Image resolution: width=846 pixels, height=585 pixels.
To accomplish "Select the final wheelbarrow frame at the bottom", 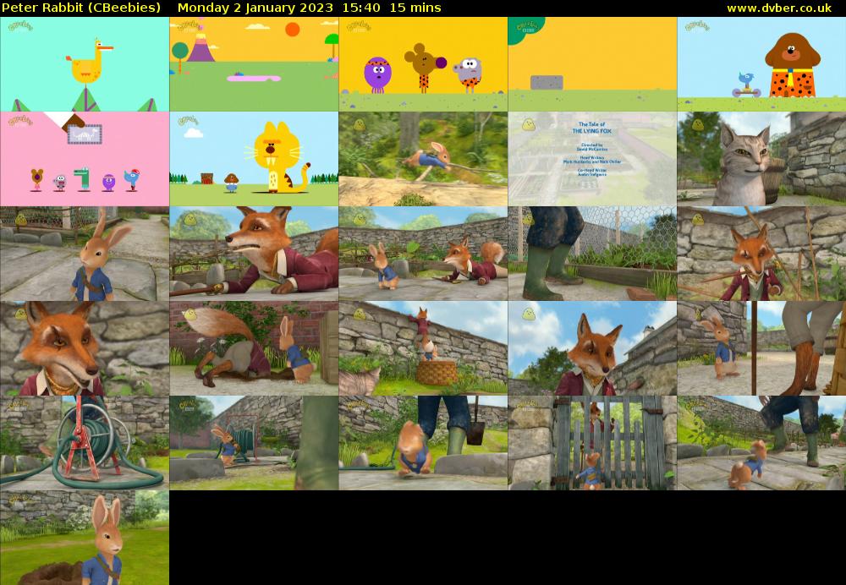I will coord(85,537).
